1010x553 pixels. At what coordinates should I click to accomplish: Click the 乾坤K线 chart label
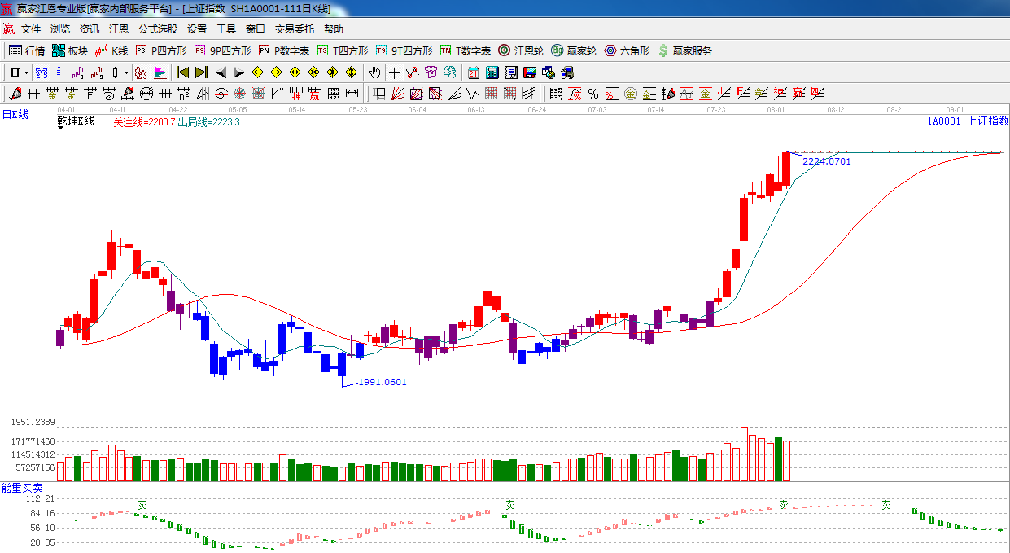coord(76,121)
